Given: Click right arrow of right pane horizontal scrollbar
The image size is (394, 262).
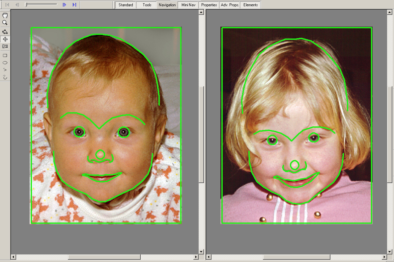Looking at the screenshot, I should pyautogui.click(x=384, y=257).
